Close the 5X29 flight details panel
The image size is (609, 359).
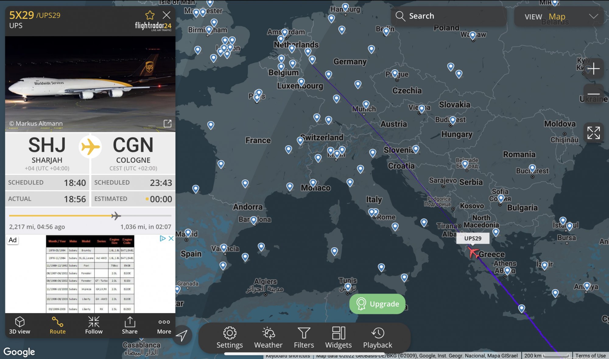click(167, 15)
